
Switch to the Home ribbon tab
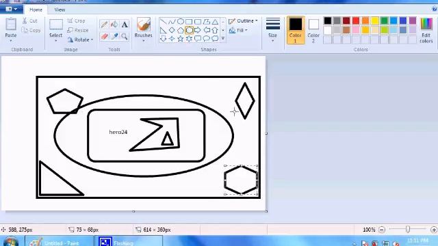point(36,10)
